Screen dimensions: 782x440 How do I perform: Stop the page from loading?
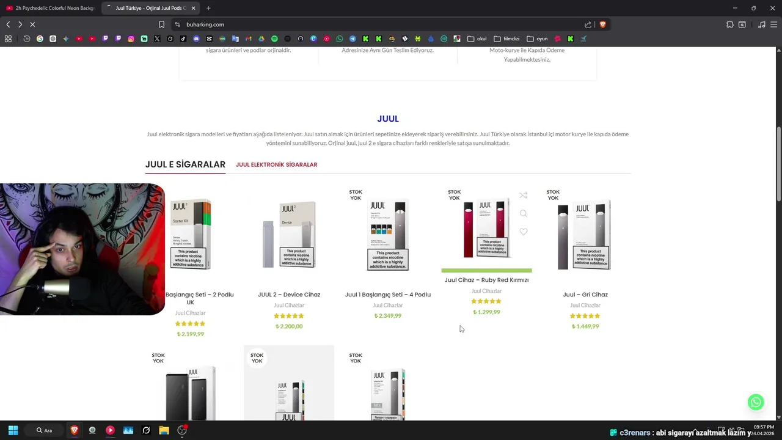click(32, 24)
